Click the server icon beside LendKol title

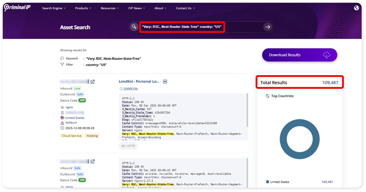165,82
